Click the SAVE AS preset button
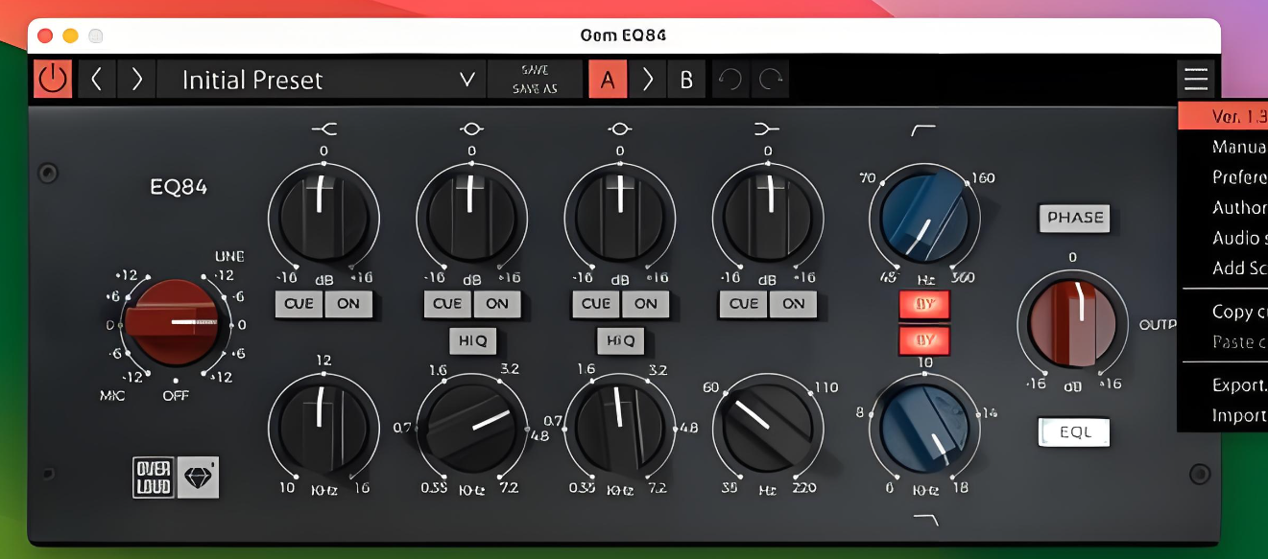The image size is (1268, 559). point(535,88)
